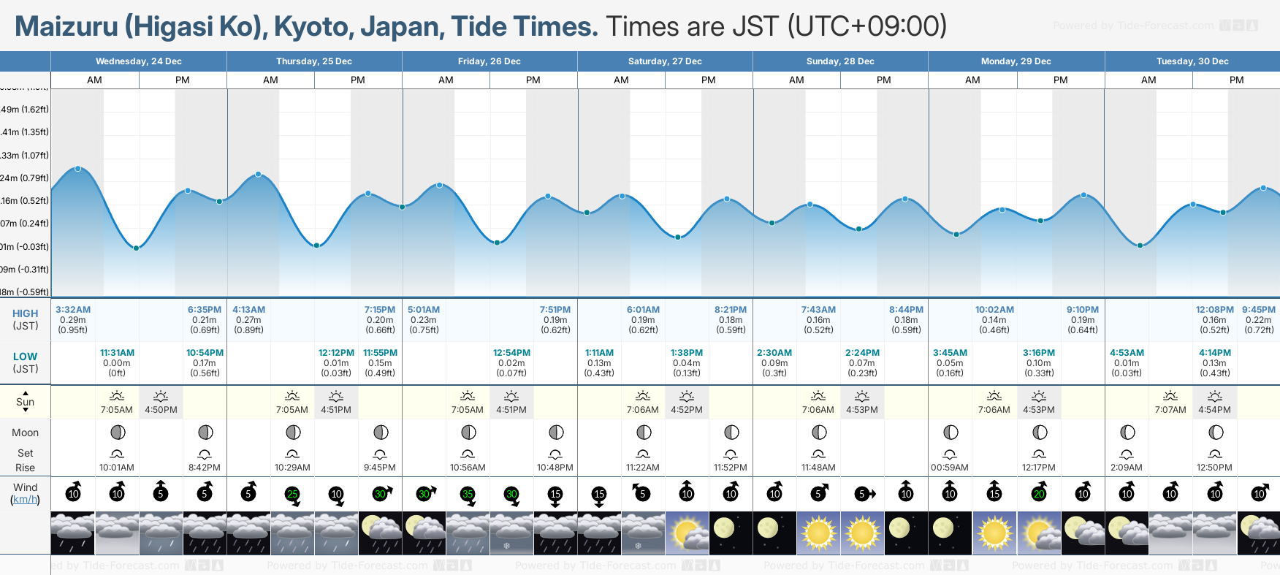
Task: Click Monday's fully sunny weather thumbnail
Action: pos(994,533)
